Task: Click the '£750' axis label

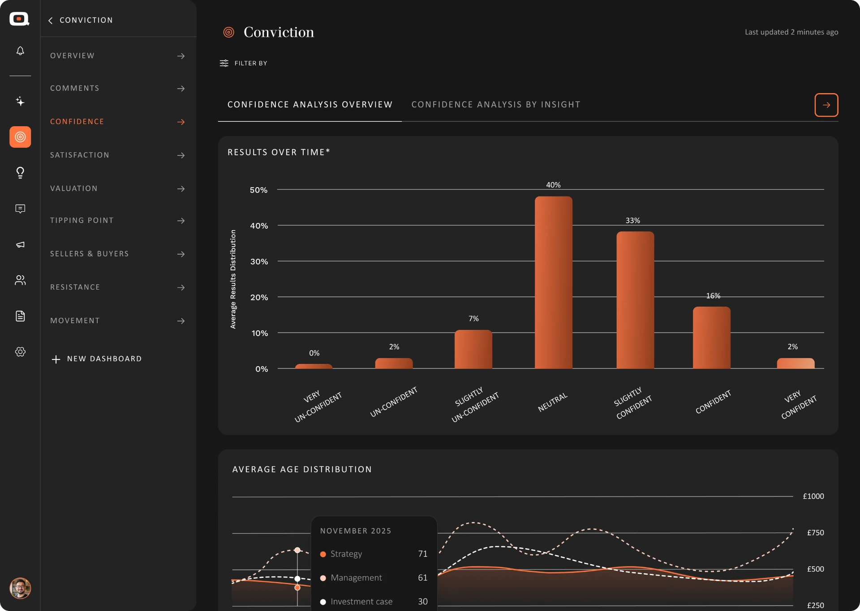Action: point(816,533)
